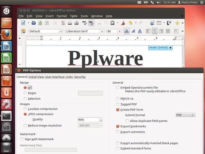Open Pedro Pinto user menu
This screenshot has width=205, height=154.
pos(188,2)
